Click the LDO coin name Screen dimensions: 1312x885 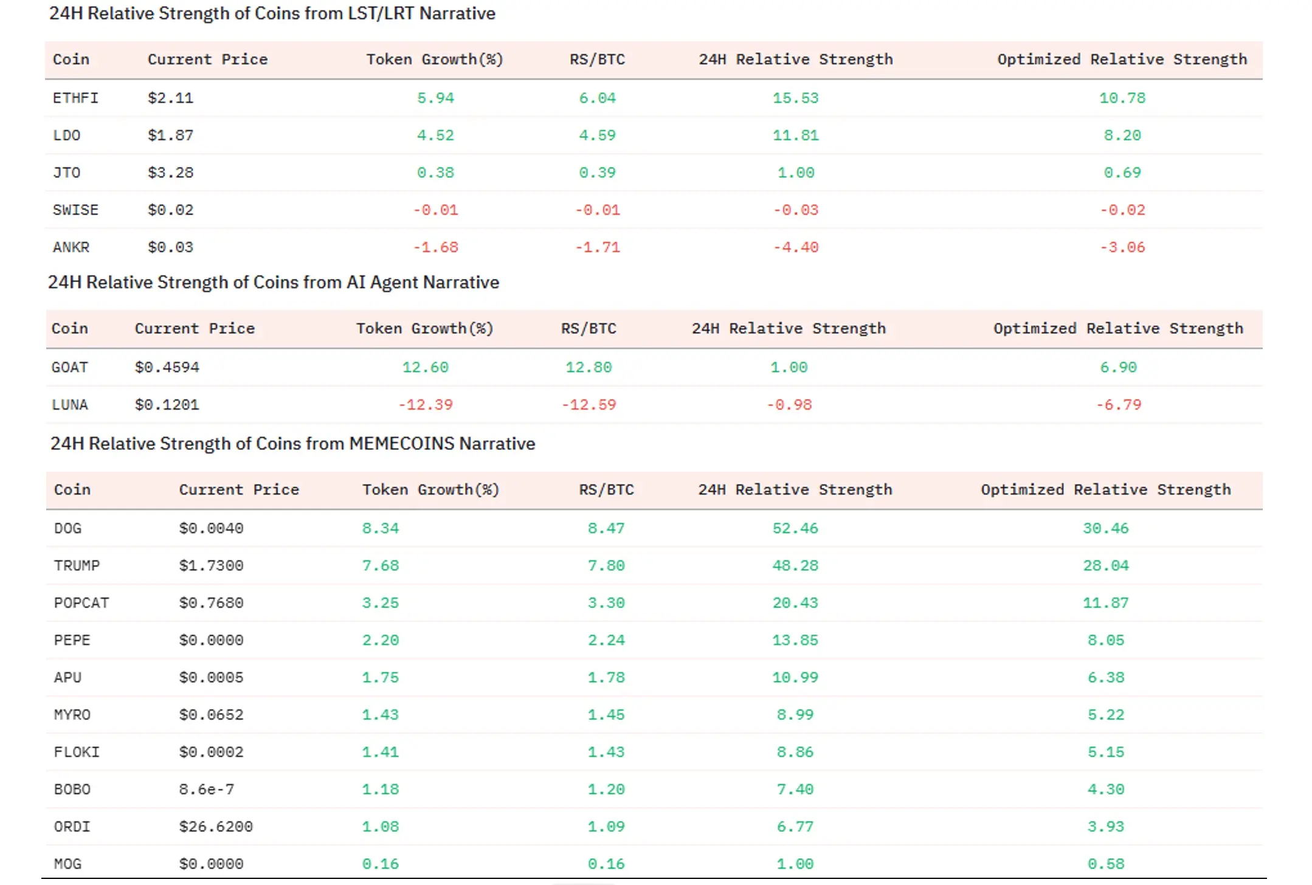click(66, 135)
